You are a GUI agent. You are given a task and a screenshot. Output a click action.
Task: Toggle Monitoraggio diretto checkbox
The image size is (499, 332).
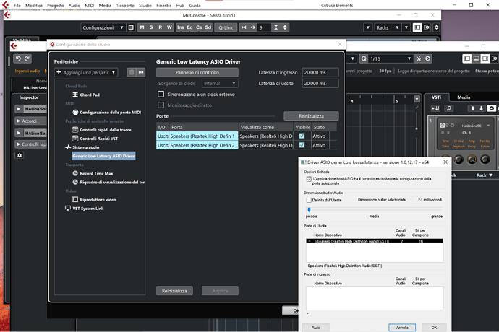pos(161,105)
